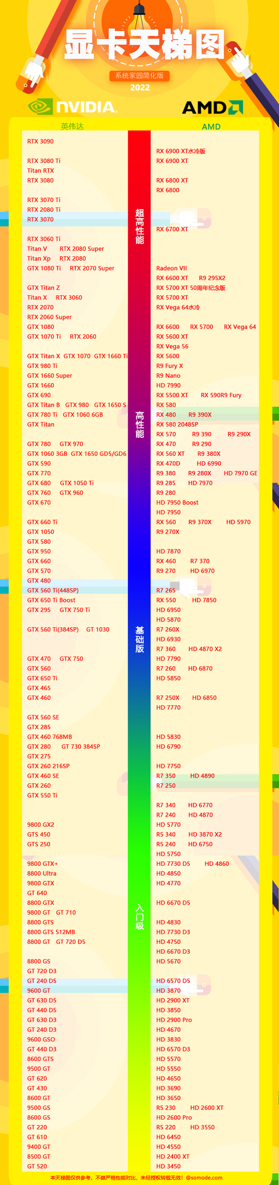The width and height of the screenshot is (279, 1185).
Task: Click the RX 6700 XT entry
Action: (172, 229)
